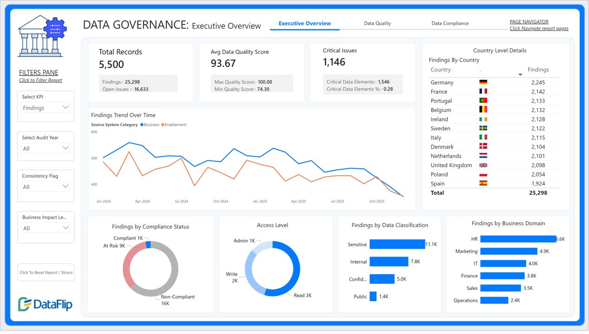Open the Select KPI dropdown
Image resolution: width=589 pixels, height=334 pixels.
click(46, 108)
